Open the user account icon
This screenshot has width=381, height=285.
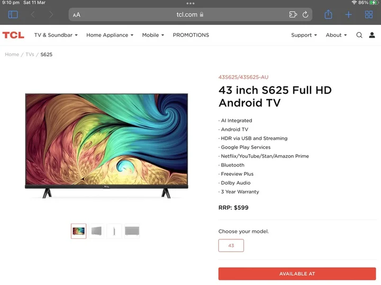372,35
